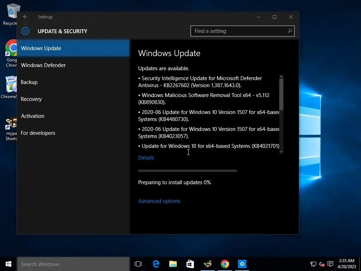Viewport: 361px width, 271px height.
Task: Open the Store from the taskbar
Action: point(190,264)
